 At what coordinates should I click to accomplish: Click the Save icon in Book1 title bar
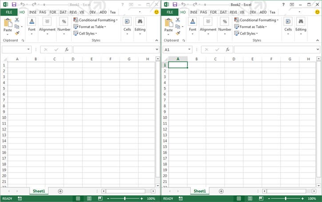pos(14,4)
